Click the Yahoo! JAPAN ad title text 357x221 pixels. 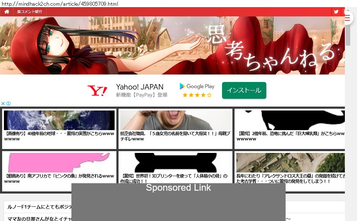tap(140, 87)
